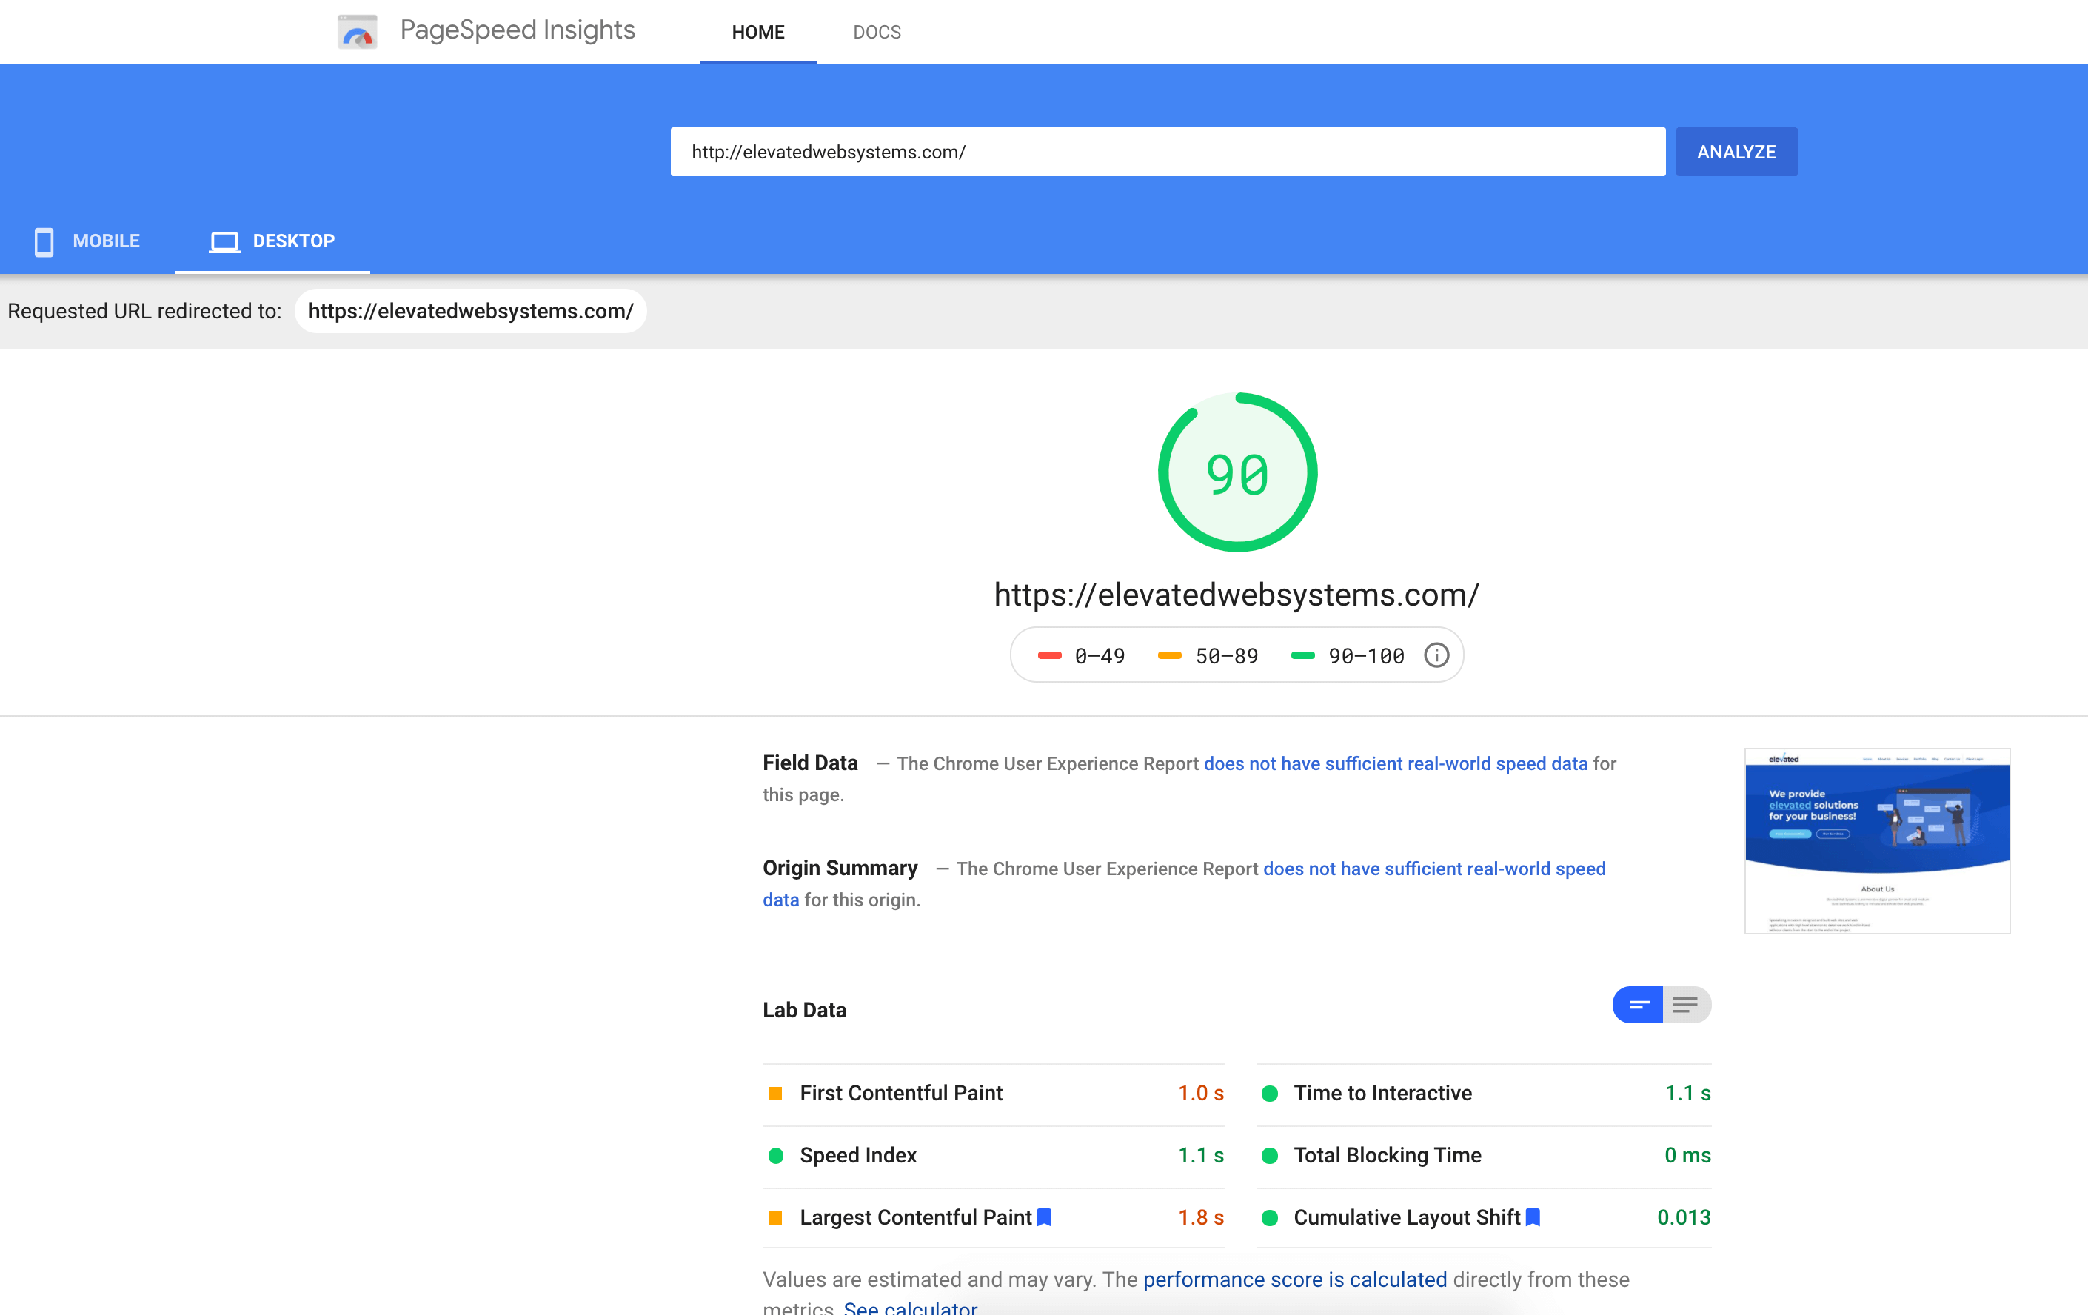Click the bookmark icon beside Largest Contentful Paint
Viewport: 2088px width, 1315px height.
(x=1044, y=1217)
